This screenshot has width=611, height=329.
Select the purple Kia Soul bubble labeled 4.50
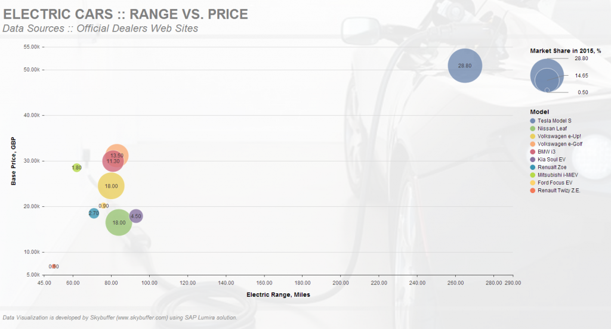tap(136, 216)
